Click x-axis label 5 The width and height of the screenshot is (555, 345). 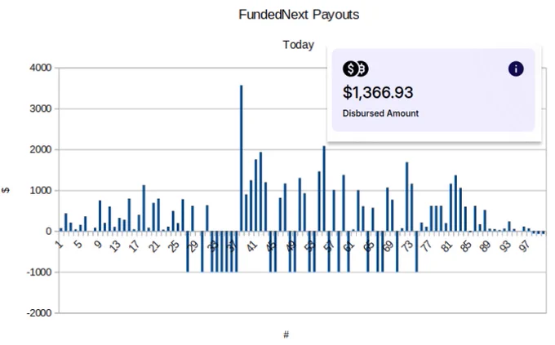[x=78, y=244]
